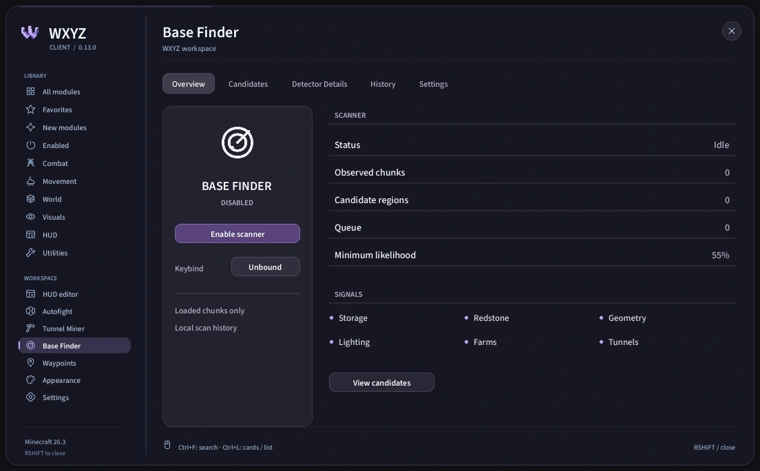Click the Favorites star icon
The width and height of the screenshot is (760, 471).
coord(30,109)
